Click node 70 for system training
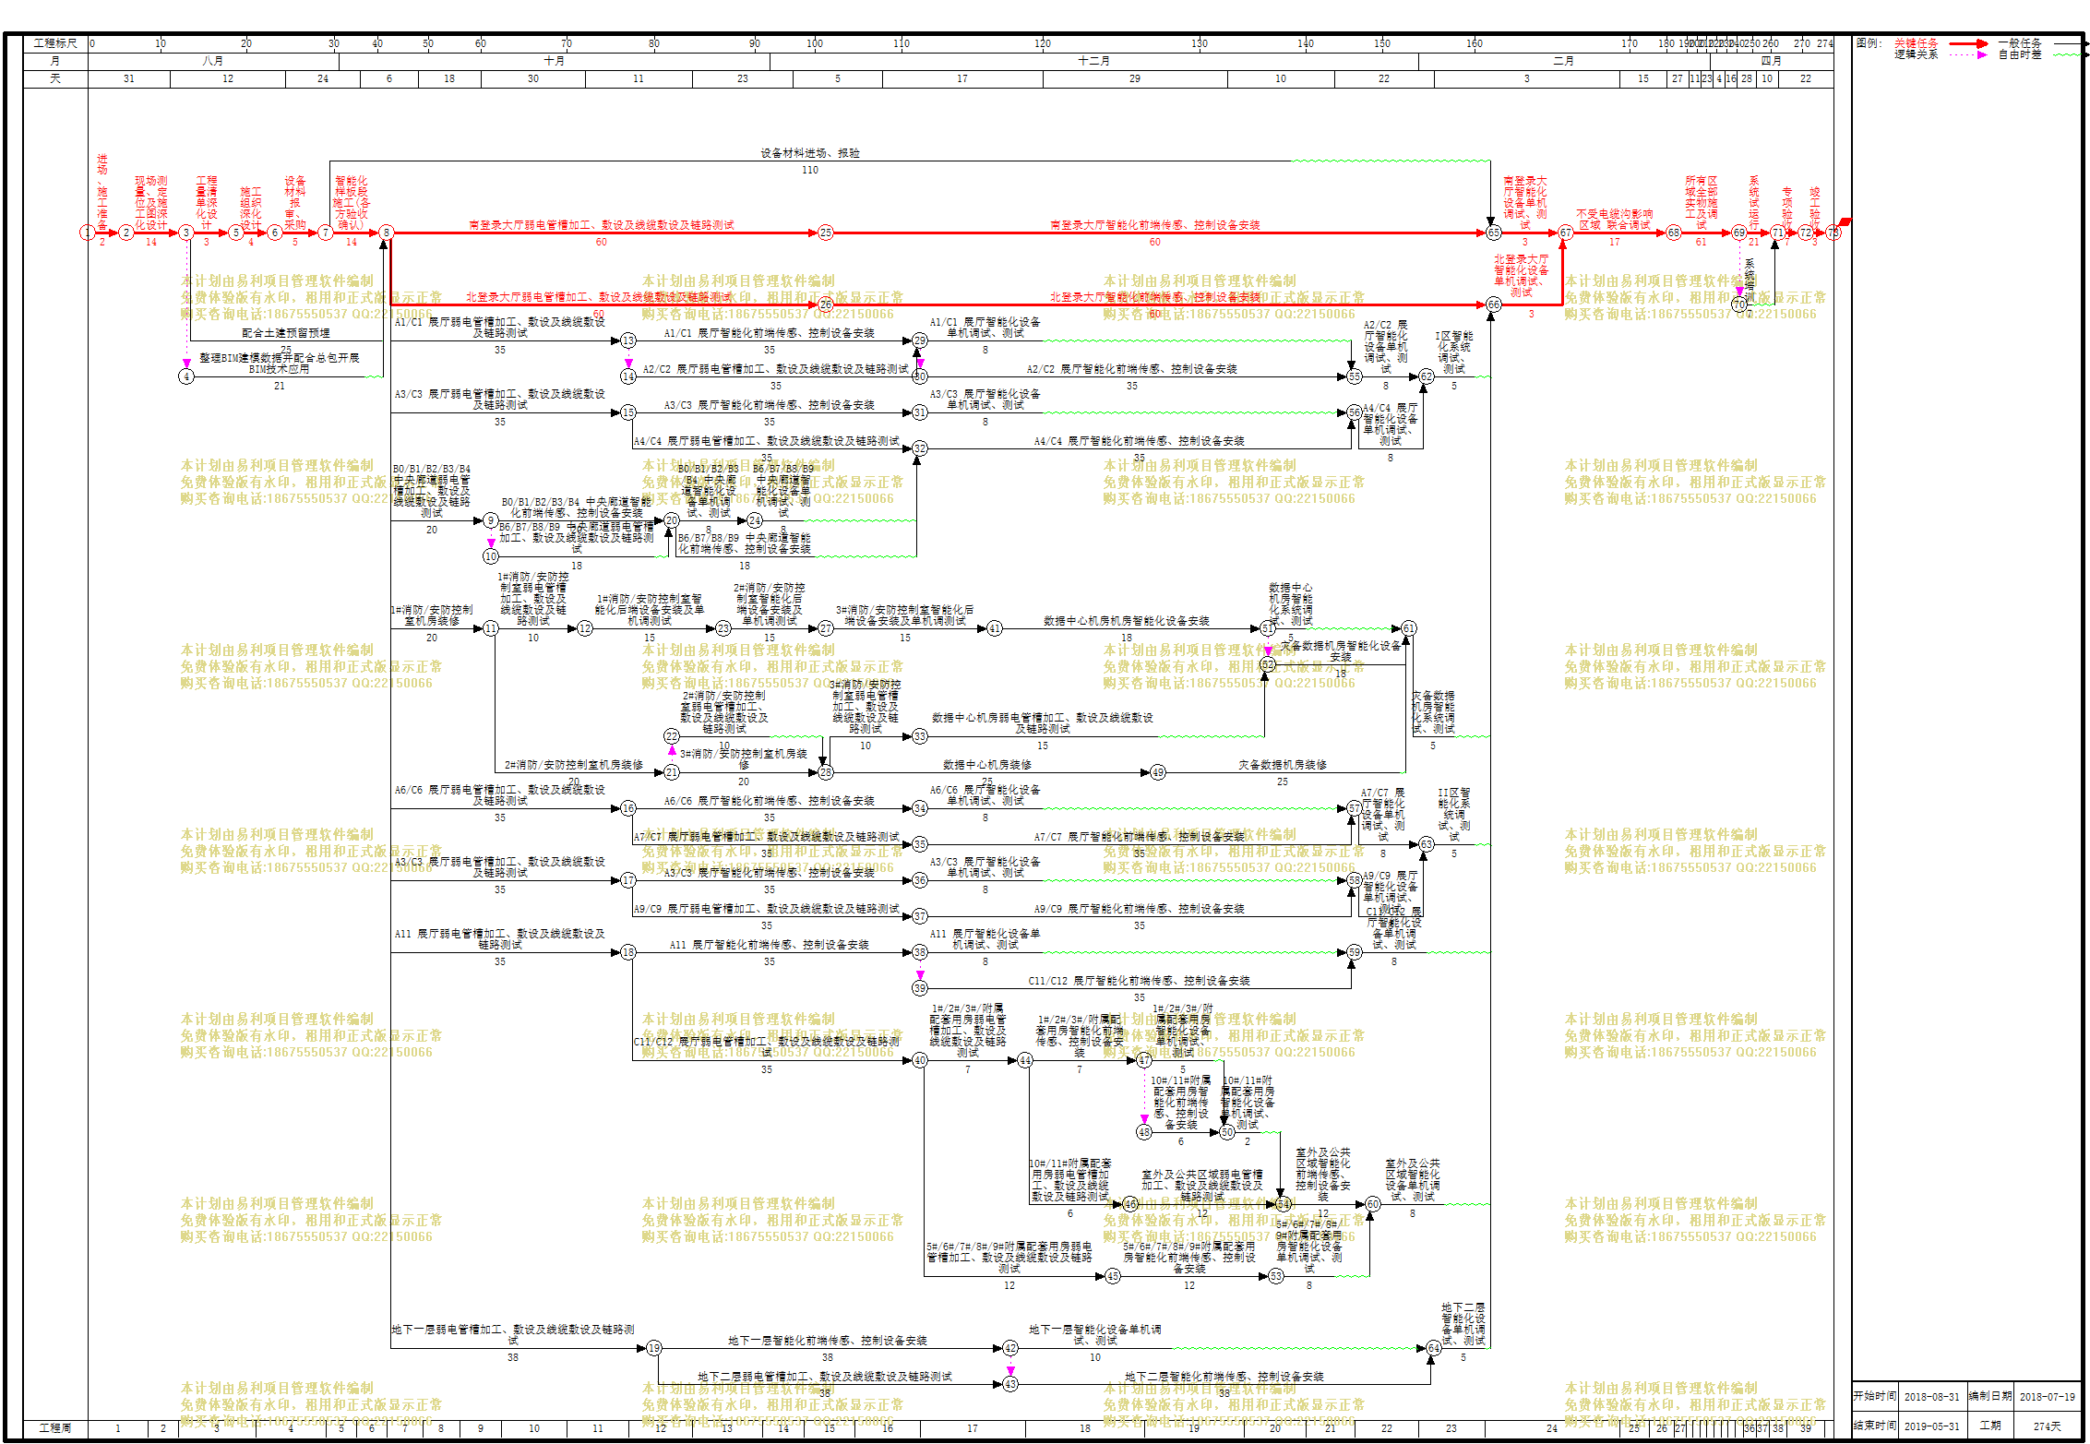Viewport: 2090px width, 1444px height. (1739, 304)
